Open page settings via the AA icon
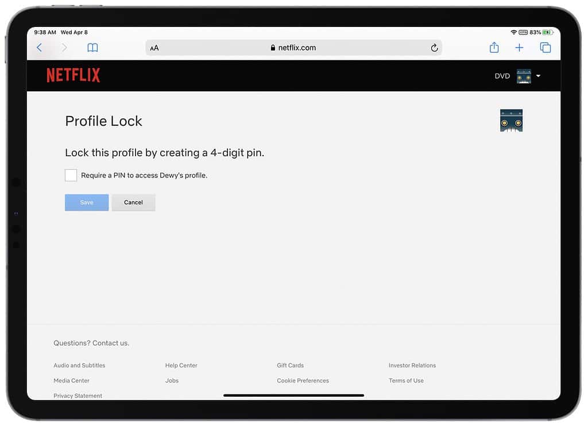Viewport: 588px width, 426px height. pos(154,48)
